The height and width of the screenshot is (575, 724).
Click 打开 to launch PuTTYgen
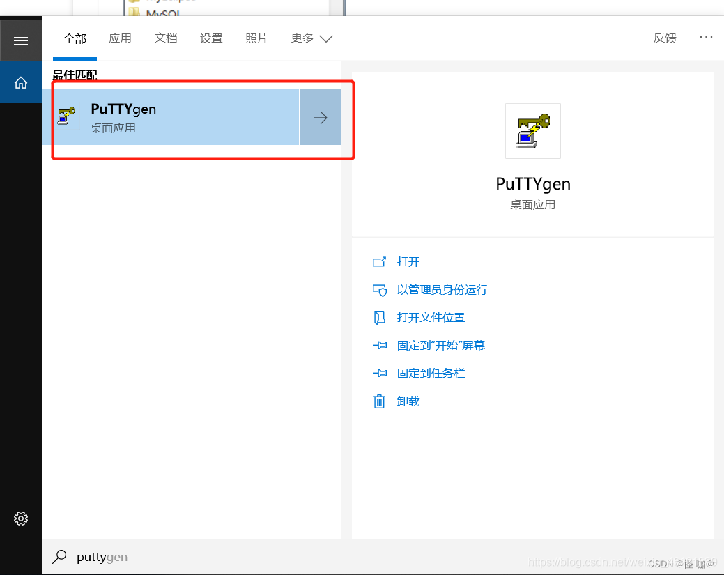(x=408, y=262)
